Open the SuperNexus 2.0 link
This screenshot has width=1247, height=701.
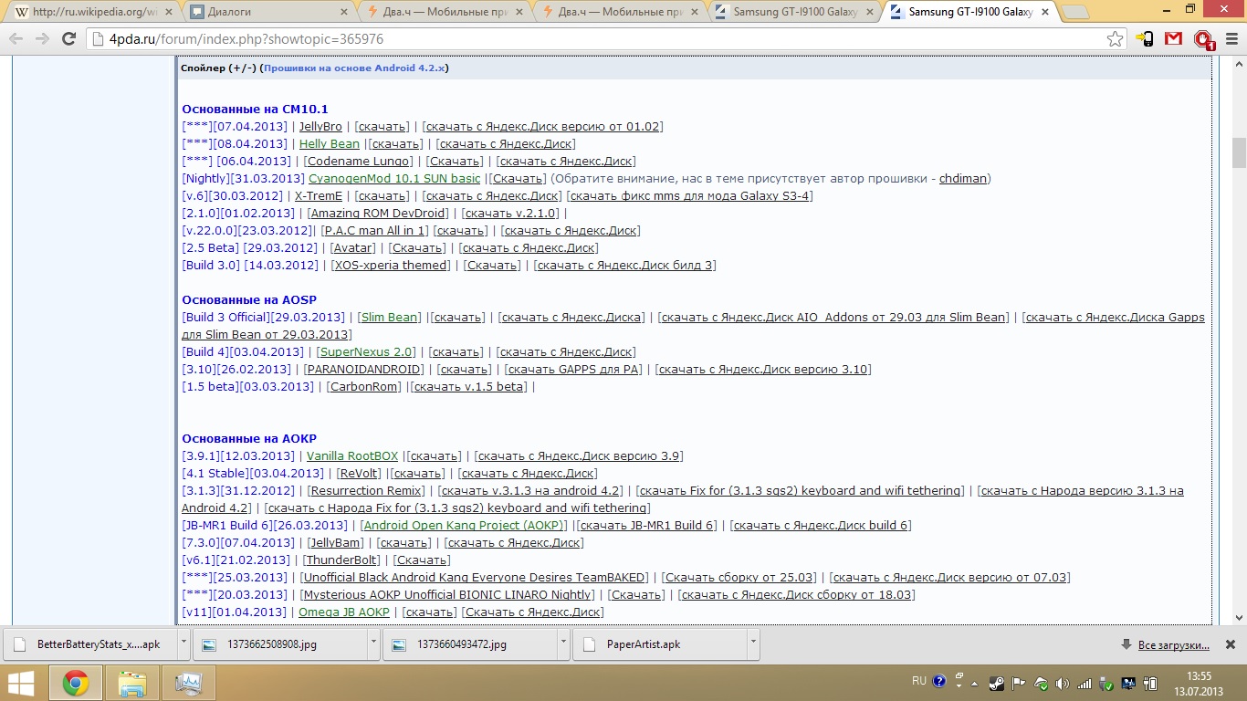[x=365, y=352]
